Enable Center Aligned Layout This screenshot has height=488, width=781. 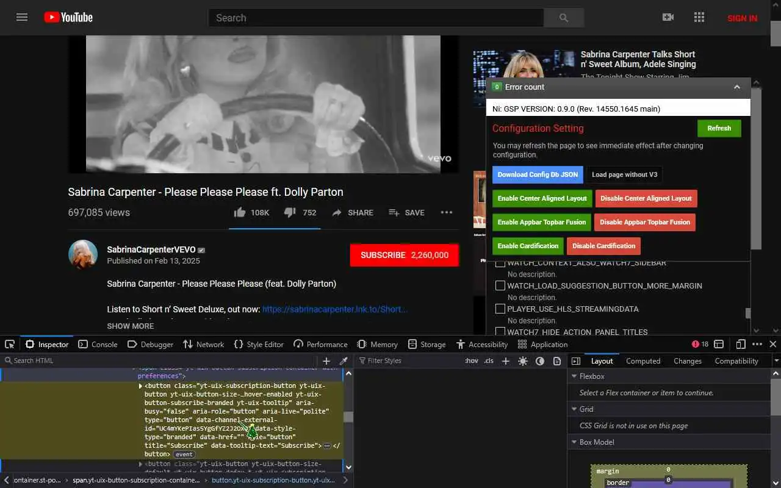pos(542,198)
